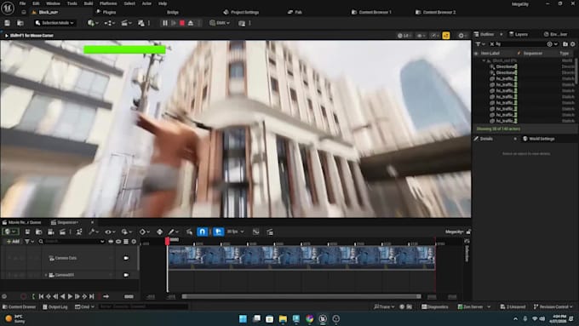Viewport: 579px width, 326px height.
Task: Open Sequencer wrench actions dropdown
Action: pos(94,232)
